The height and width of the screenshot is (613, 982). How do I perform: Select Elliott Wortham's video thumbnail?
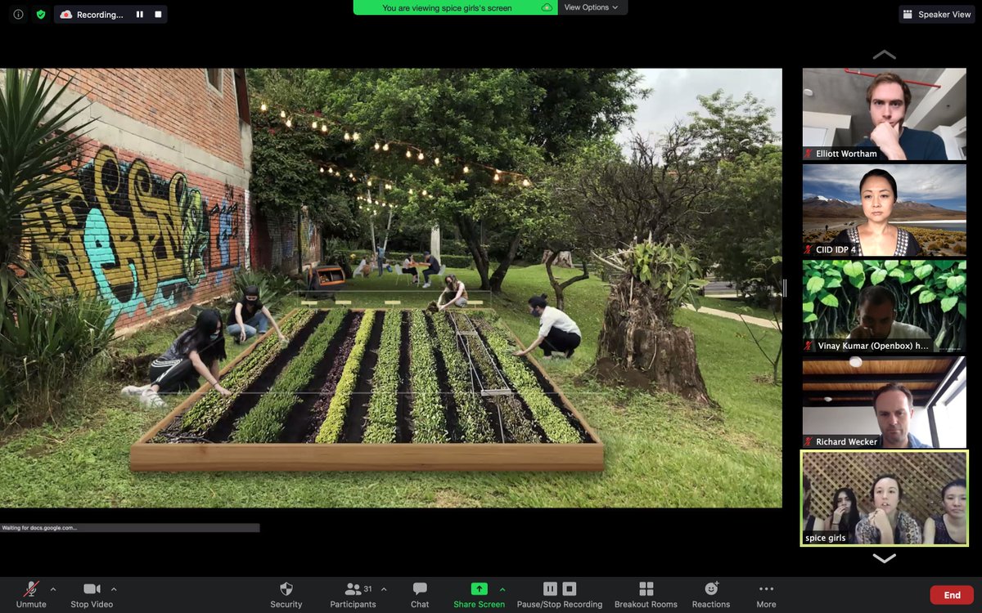tap(884, 114)
